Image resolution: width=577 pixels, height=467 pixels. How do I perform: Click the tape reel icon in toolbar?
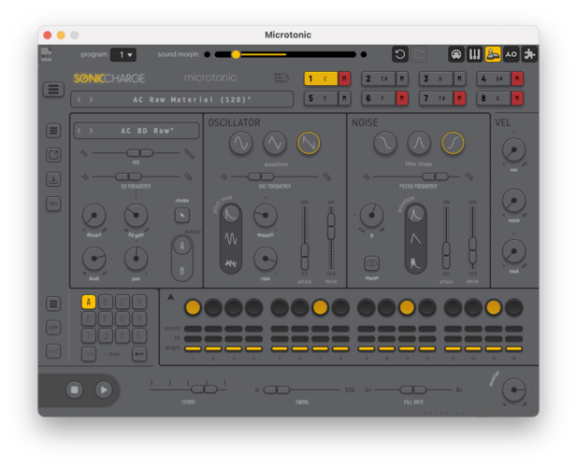(512, 54)
